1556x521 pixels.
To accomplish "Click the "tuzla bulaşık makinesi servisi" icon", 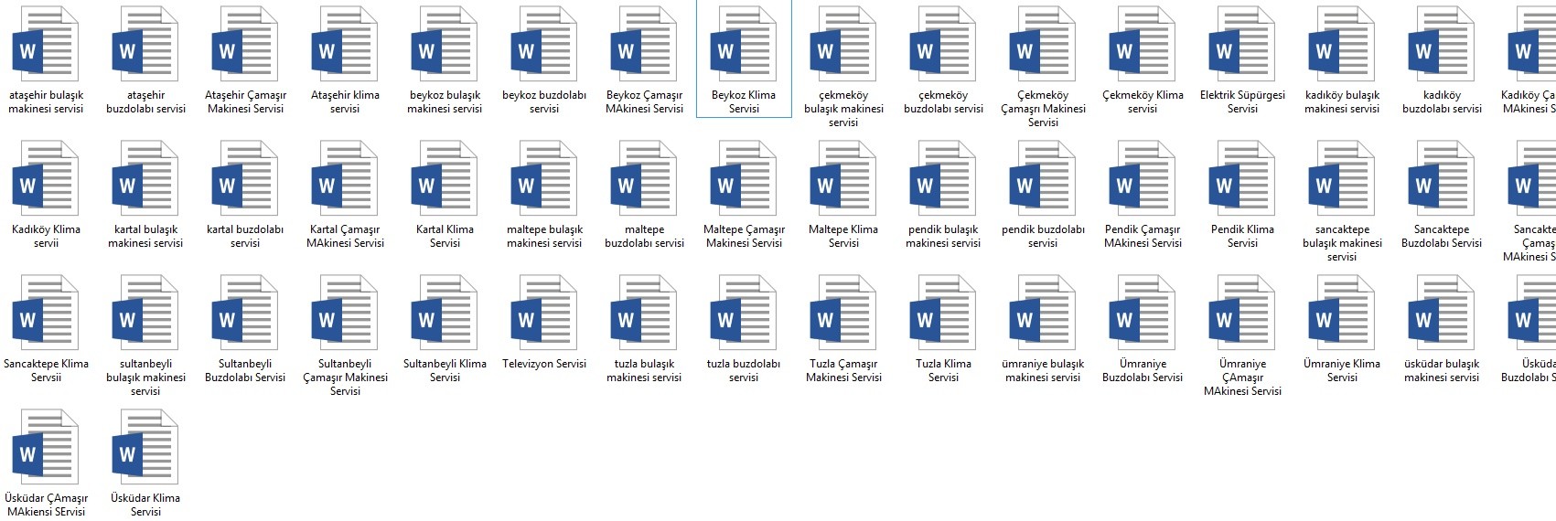I will 643,313.
